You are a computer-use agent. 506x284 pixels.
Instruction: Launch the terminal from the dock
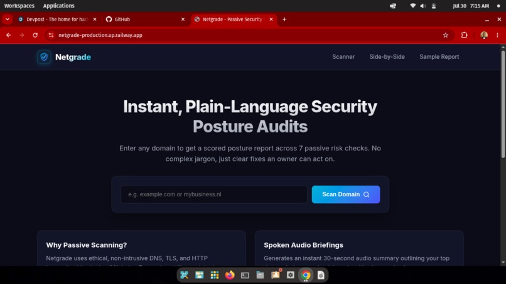coord(245,275)
